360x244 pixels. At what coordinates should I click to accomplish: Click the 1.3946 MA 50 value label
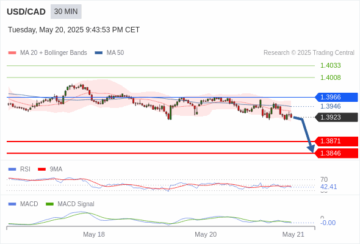(x=330, y=106)
